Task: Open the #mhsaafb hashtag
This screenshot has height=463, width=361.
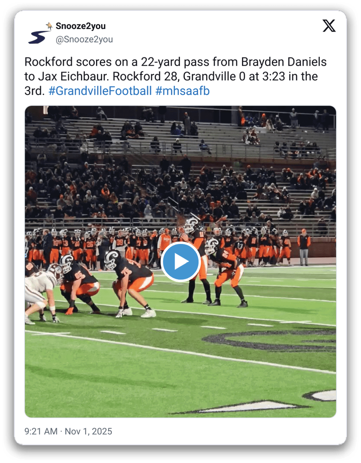Action: coord(183,91)
